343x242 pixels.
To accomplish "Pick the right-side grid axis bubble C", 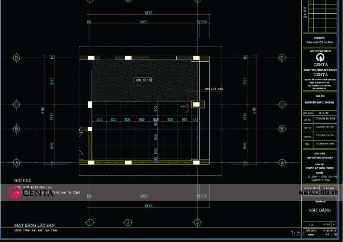I will point(282,104).
